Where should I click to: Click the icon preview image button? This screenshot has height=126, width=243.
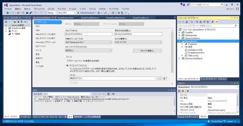tap(165, 79)
